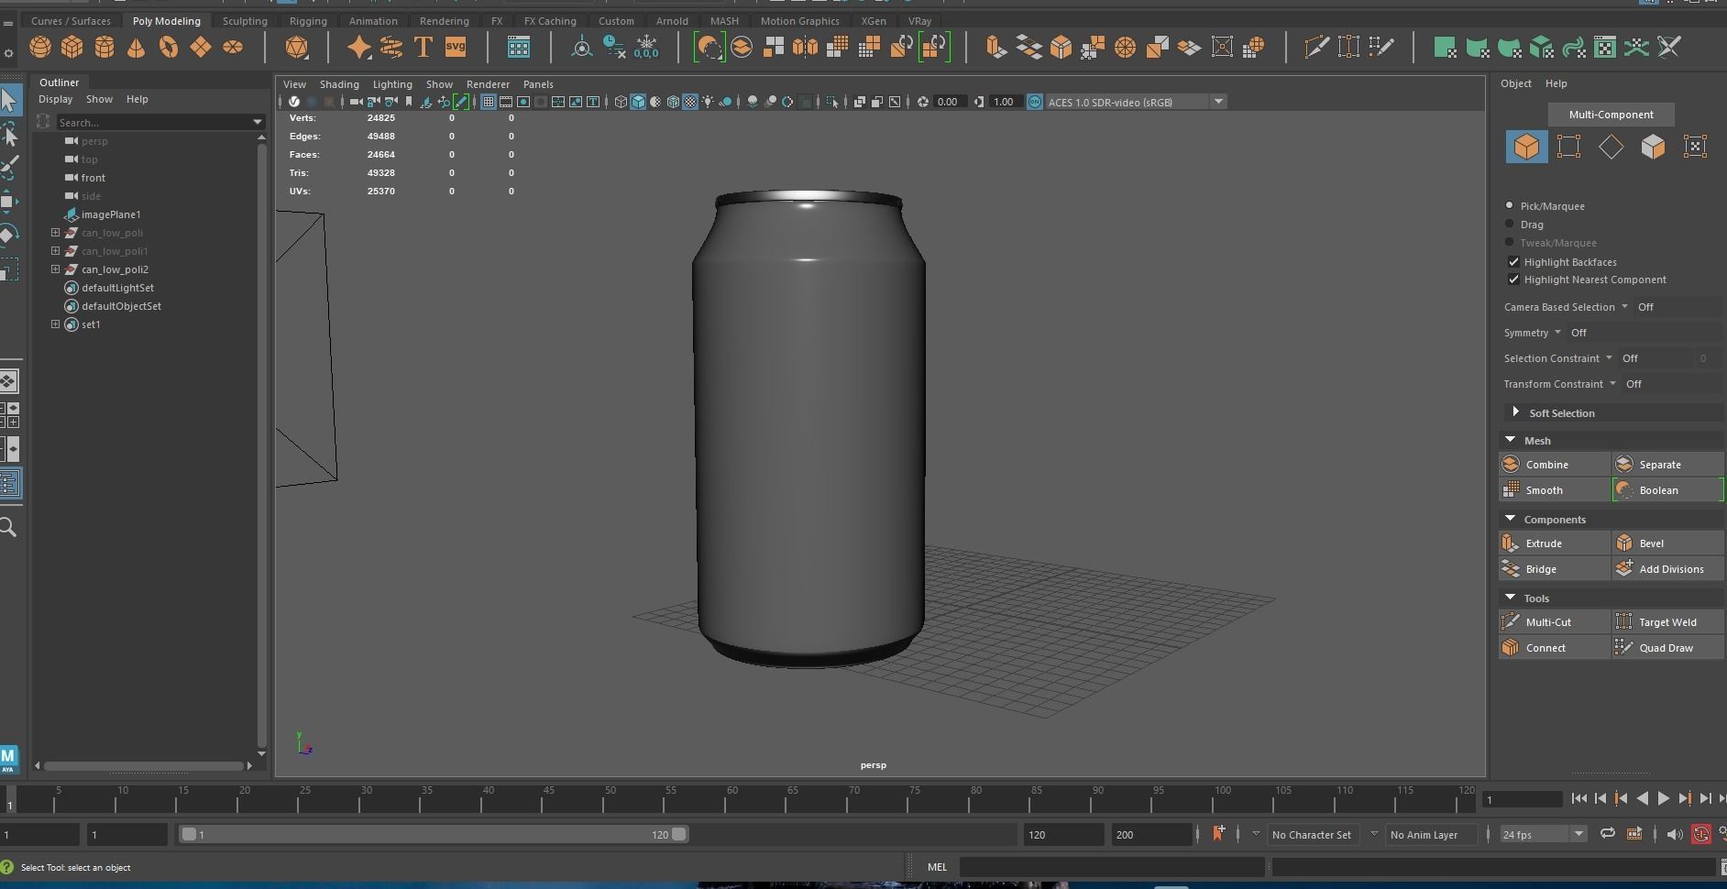The image size is (1727, 889).
Task: Switch to Sculpting shelf tab
Action: [245, 21]
